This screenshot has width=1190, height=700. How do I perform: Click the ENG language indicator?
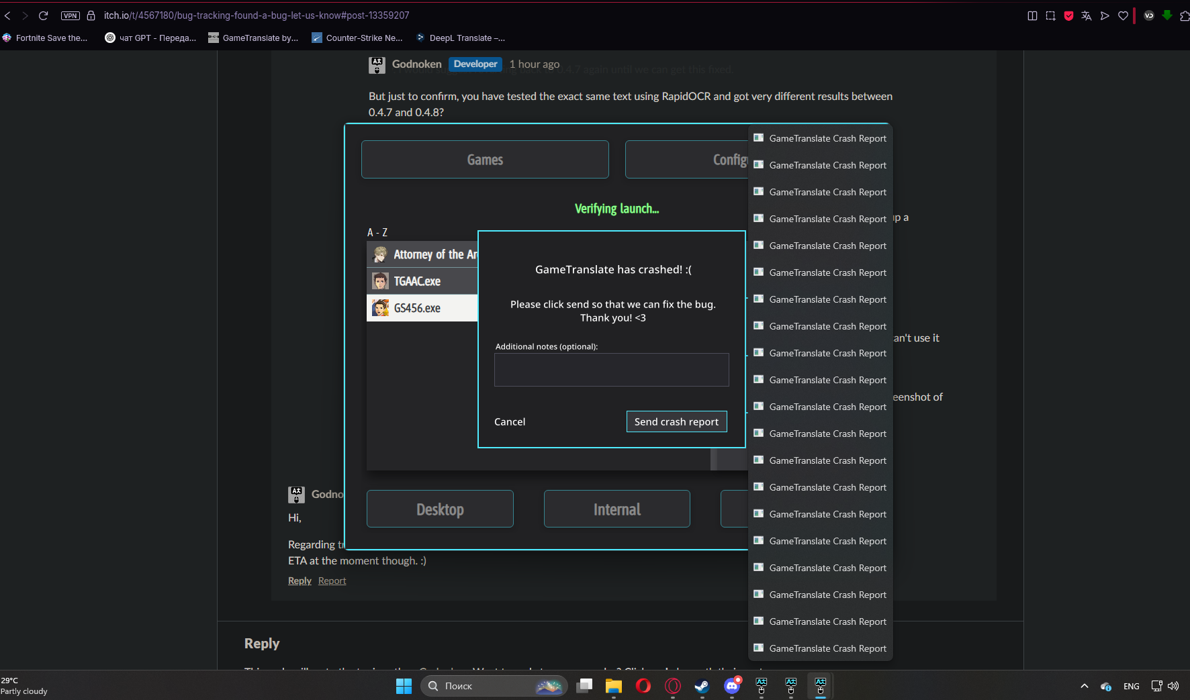pos(1132,686)
